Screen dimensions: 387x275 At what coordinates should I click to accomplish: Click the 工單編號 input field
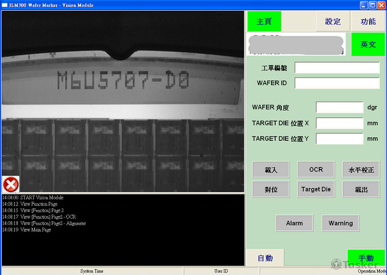337,68
